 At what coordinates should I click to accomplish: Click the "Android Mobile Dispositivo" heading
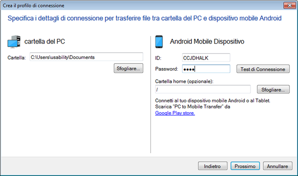(207, 42)
